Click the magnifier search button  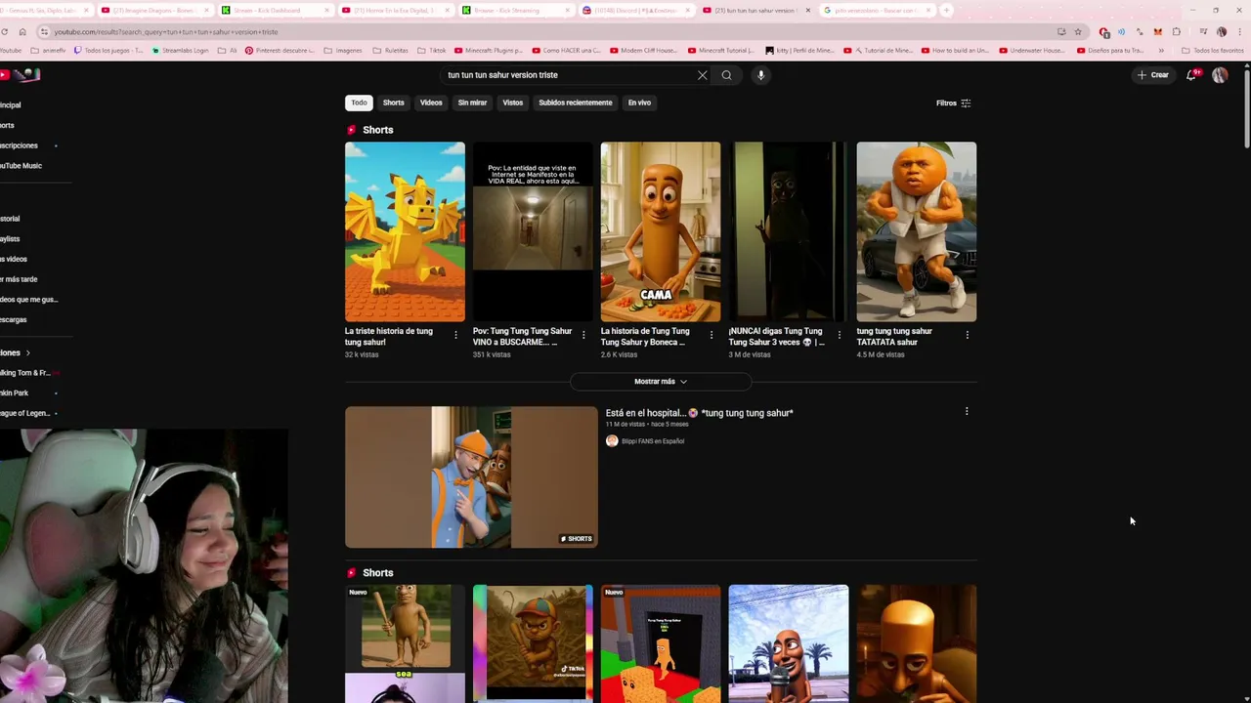(726, 75)
